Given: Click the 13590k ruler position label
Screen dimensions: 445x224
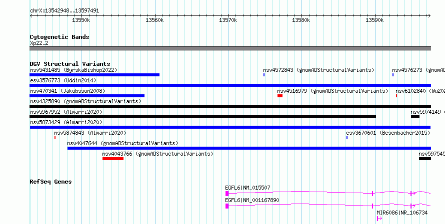Looking at the screenshot, I should pos(374,20).
